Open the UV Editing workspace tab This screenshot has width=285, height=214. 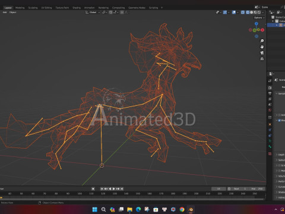[x=46, y=8]
